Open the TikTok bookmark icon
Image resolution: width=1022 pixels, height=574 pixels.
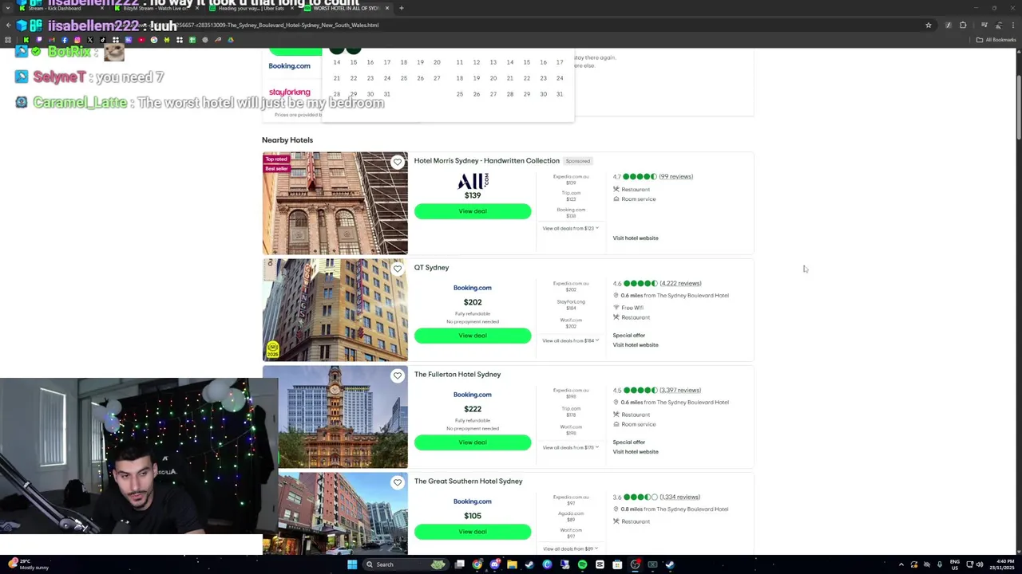[102, 40]
